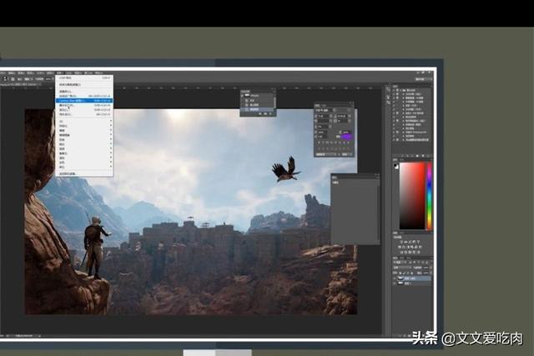This screenshot has width=534, height=356.
Task: Click the History panel's delete state icon
Action: [271, 114]
